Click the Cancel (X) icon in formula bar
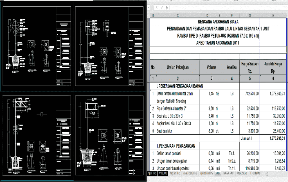Viewport: 288px width, 182px height. pyautogui.click(x=156, y=7)
